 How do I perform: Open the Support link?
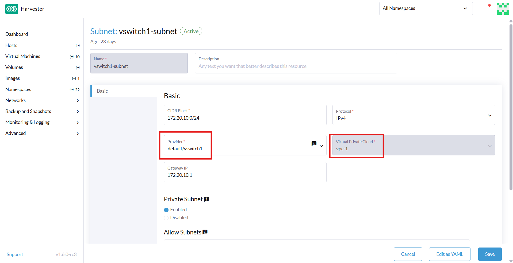point(15,254)
